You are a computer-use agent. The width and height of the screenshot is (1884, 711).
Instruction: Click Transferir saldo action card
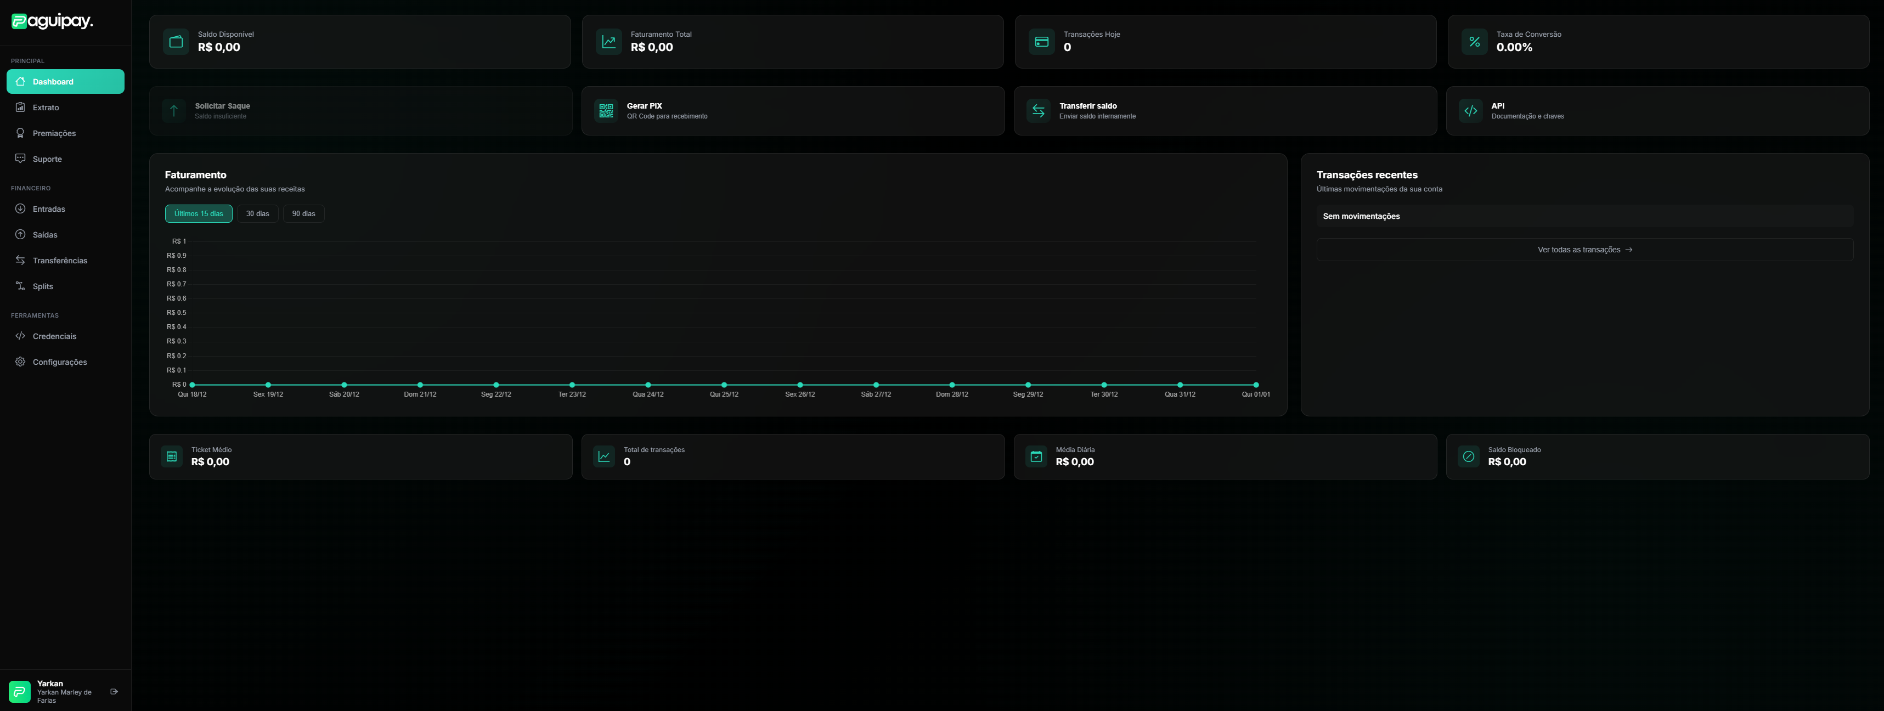1225,110
